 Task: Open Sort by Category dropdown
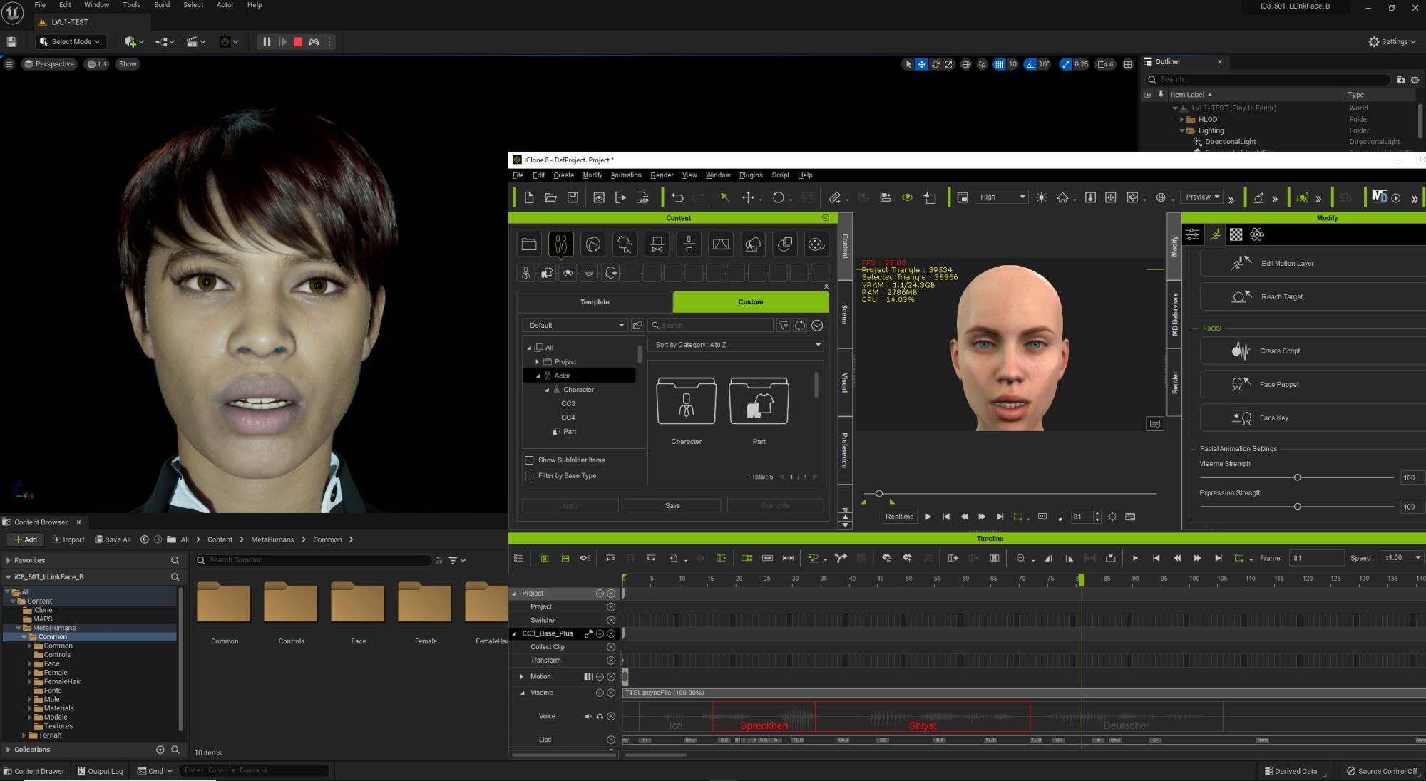(737, 345)
